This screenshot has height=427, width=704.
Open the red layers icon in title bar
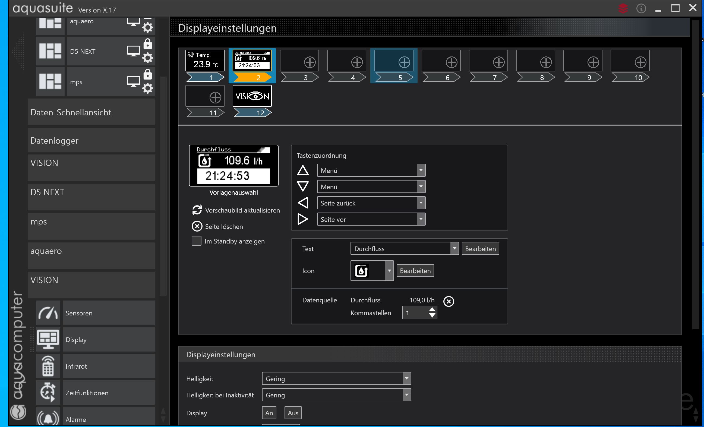(623, 8)
